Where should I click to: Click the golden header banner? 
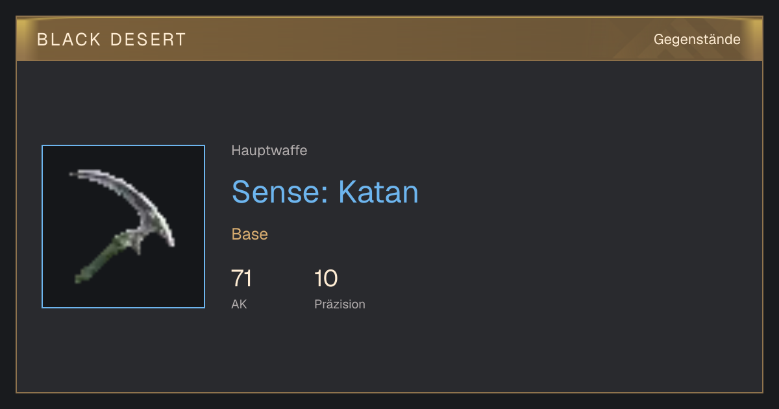click(x=389, y=39)
